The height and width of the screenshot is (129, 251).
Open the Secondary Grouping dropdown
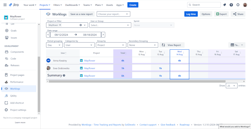pyautogui.click(x=143, y=45)
